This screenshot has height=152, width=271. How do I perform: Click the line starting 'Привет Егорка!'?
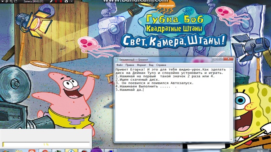(x=171, y=69)
